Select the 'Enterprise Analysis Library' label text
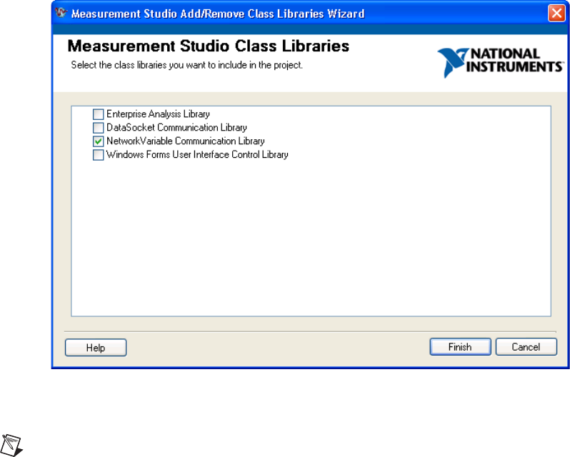This screenshot has width=570, height=457. point(158,114)
